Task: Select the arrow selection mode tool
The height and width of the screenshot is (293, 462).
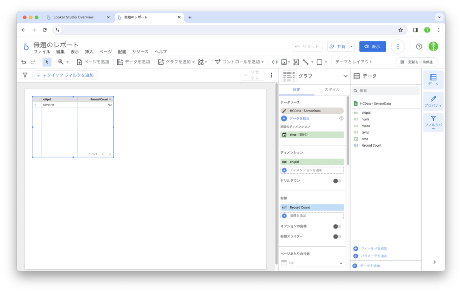Action: (x=47, y=62)
